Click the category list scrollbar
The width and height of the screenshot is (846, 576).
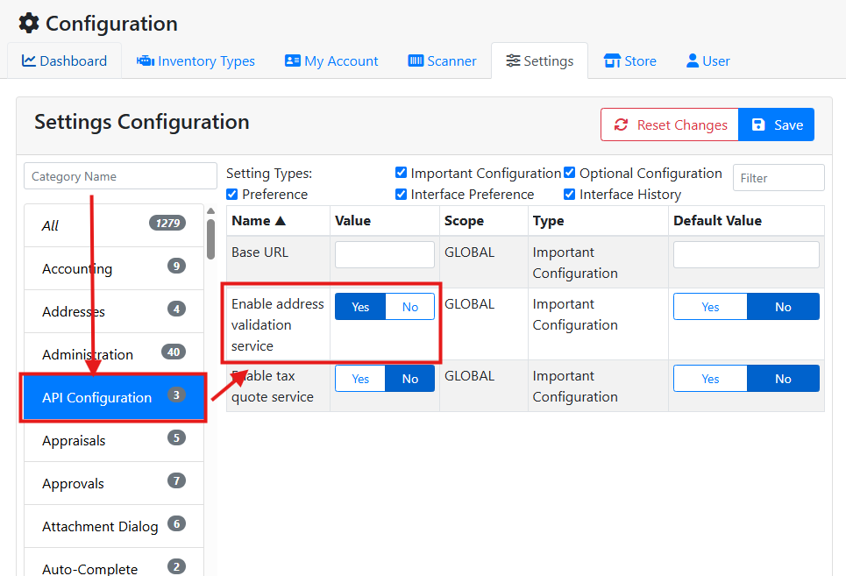coord(210,237)
